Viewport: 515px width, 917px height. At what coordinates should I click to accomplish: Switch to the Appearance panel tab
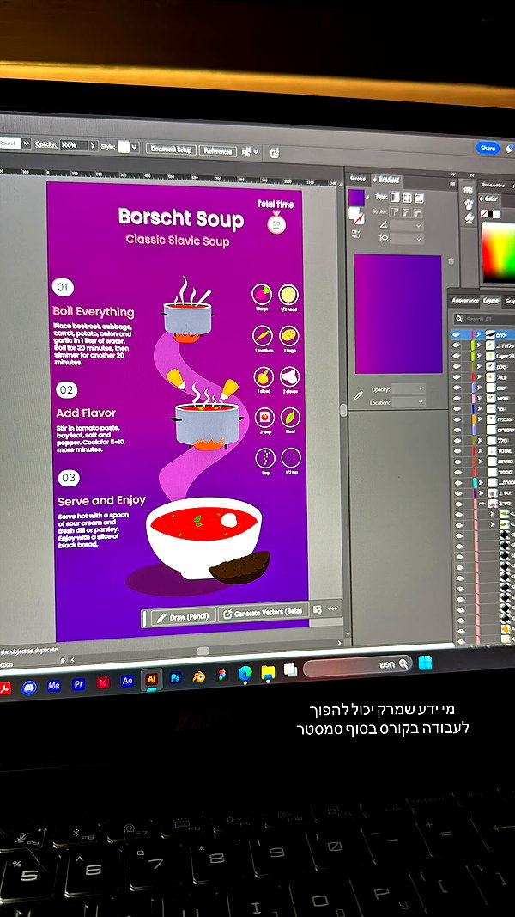pyautogui.click(x=465, y=300)
